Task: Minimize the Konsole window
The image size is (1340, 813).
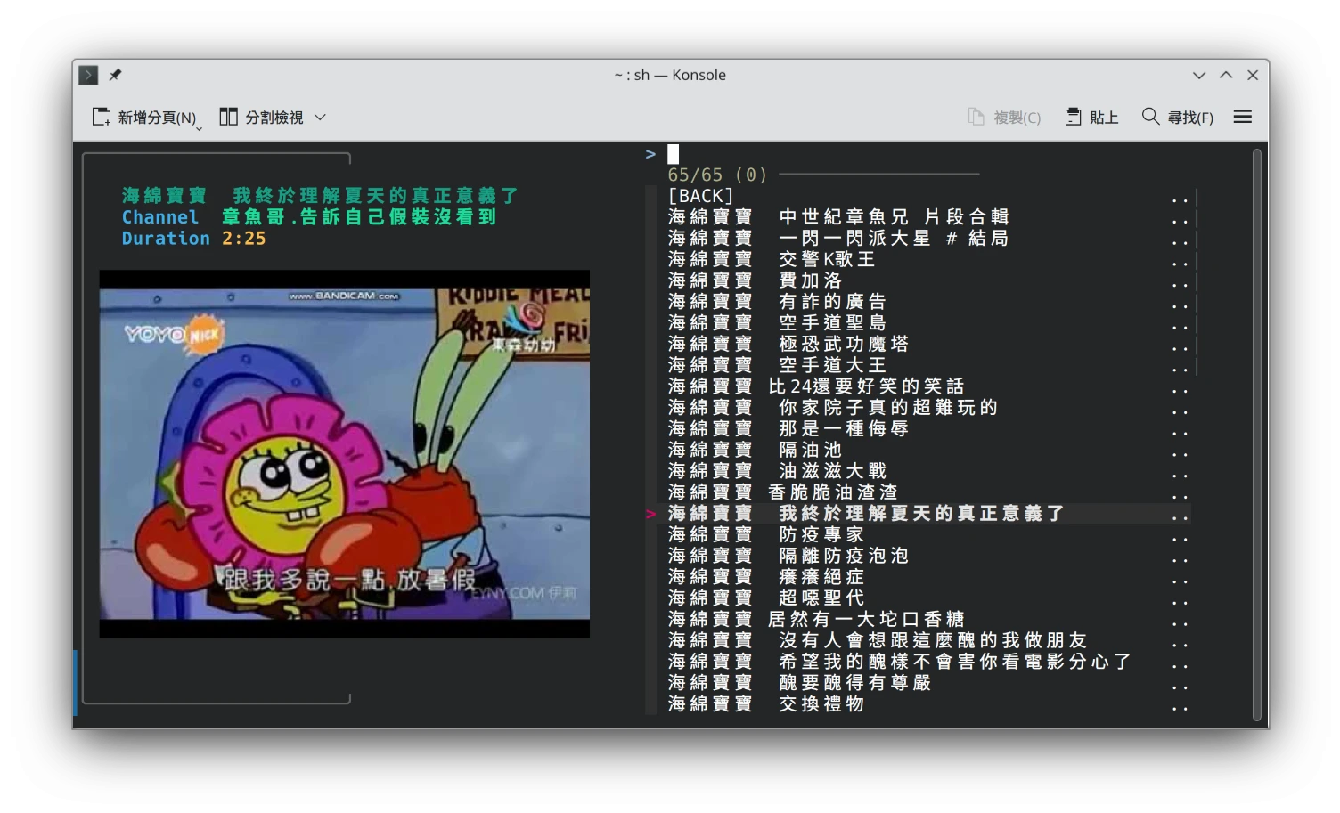Action: (1199, 75)
